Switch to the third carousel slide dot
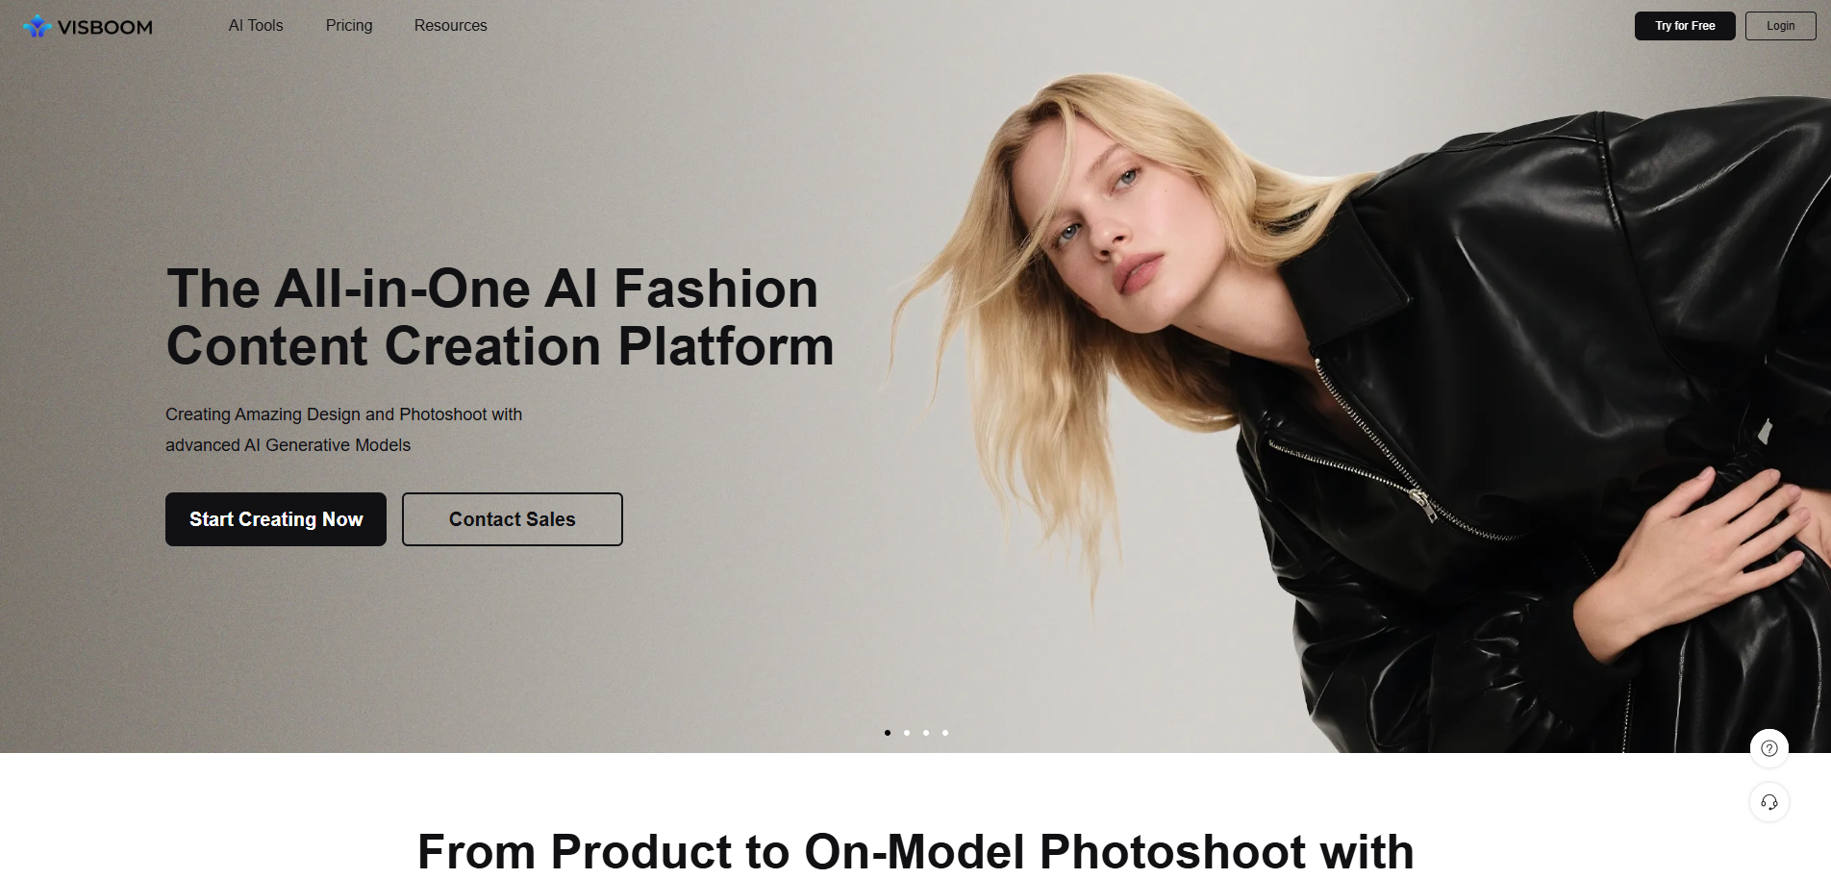The image size is (1831, 879). click(x=926, y=733)
